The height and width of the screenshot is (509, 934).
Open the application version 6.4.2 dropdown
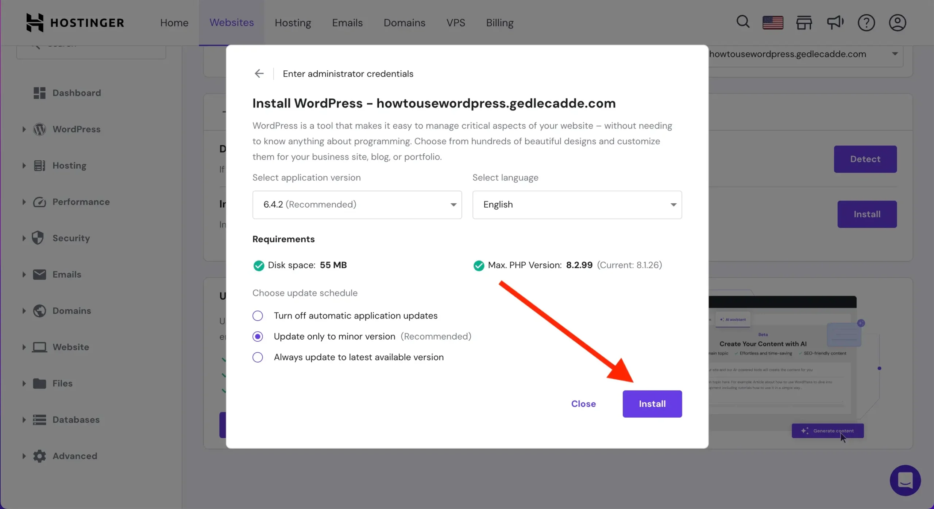[x=357, y=205]
